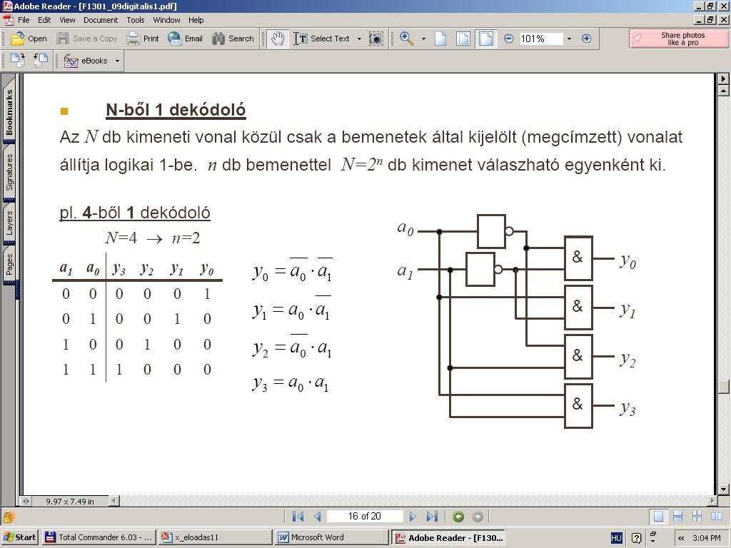Click the eBooks toolbar icon

(x=71, y=61)
